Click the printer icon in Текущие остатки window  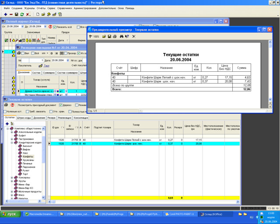(x=6, y=105)
